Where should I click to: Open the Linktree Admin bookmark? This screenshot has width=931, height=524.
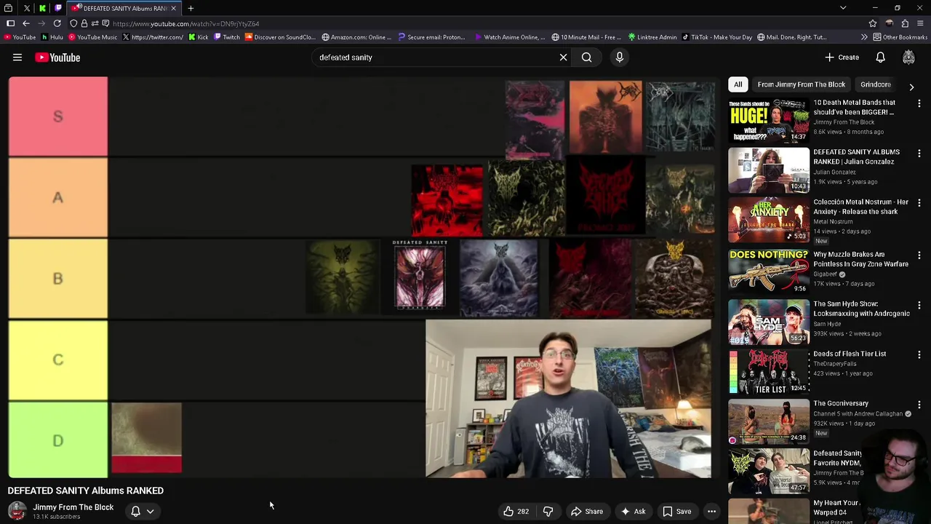(x=652, y=37)
